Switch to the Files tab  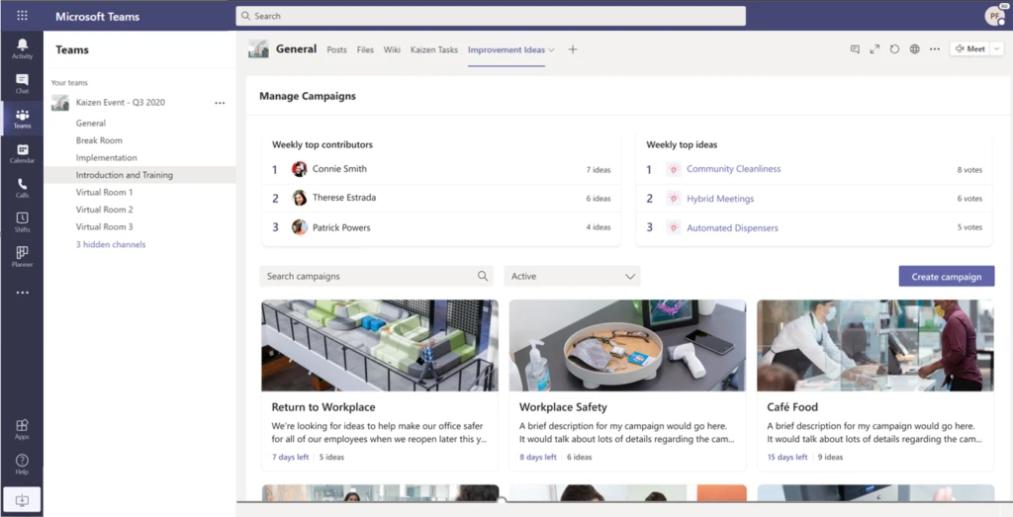pyautogui.click(x=365, y=49)
